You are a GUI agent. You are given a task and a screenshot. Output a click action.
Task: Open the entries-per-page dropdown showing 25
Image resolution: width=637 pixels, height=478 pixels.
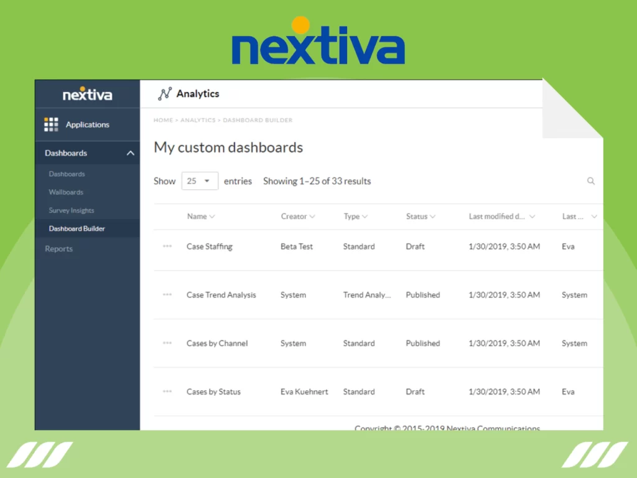pos(199,180)
